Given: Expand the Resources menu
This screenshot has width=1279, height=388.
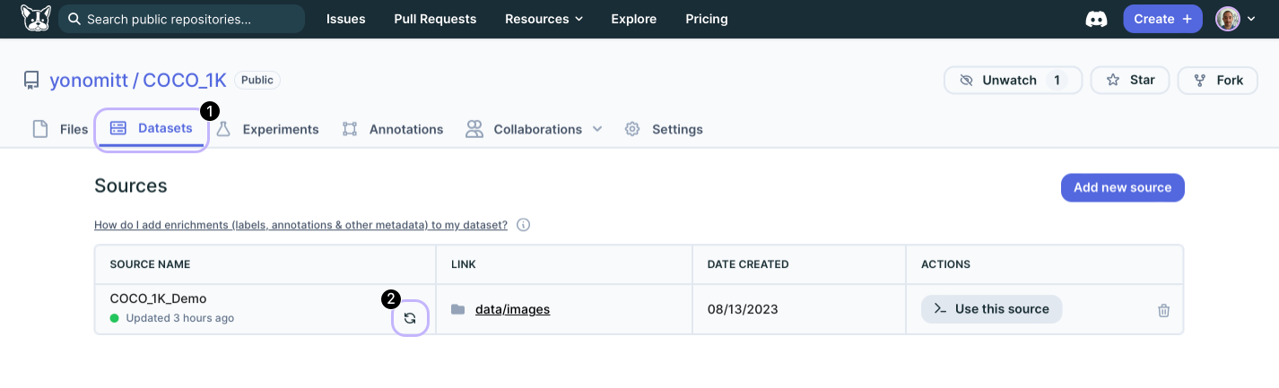Looking at the screenshot, I should [544, 19].
